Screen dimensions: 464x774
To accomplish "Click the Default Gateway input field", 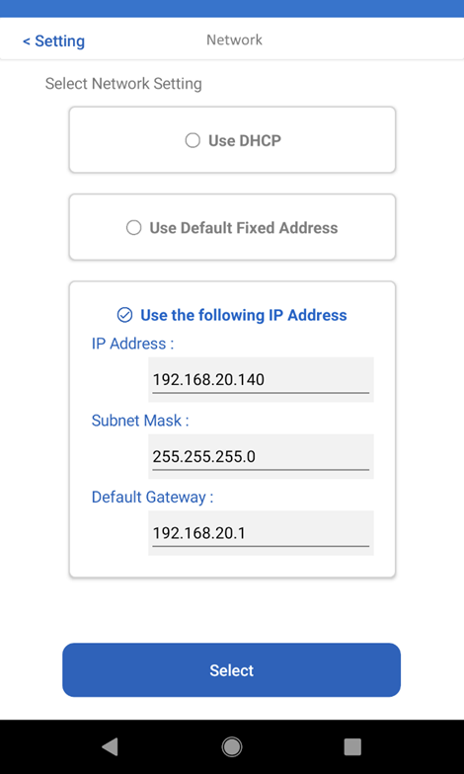I will pos(261,533).
